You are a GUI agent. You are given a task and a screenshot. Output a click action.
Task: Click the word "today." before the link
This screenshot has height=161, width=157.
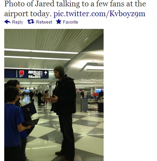41,14
